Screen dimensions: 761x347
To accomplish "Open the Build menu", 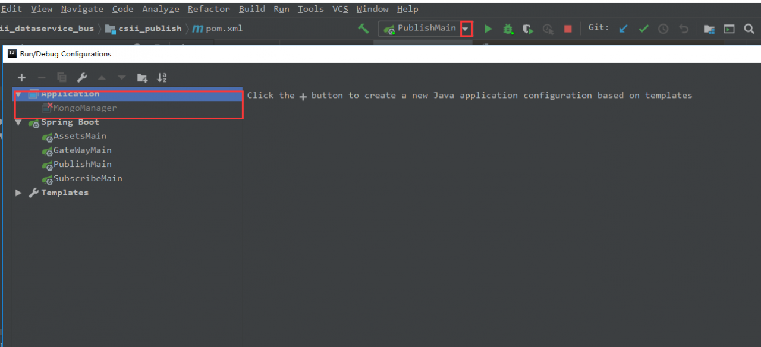I will click(x=252, y=9).
